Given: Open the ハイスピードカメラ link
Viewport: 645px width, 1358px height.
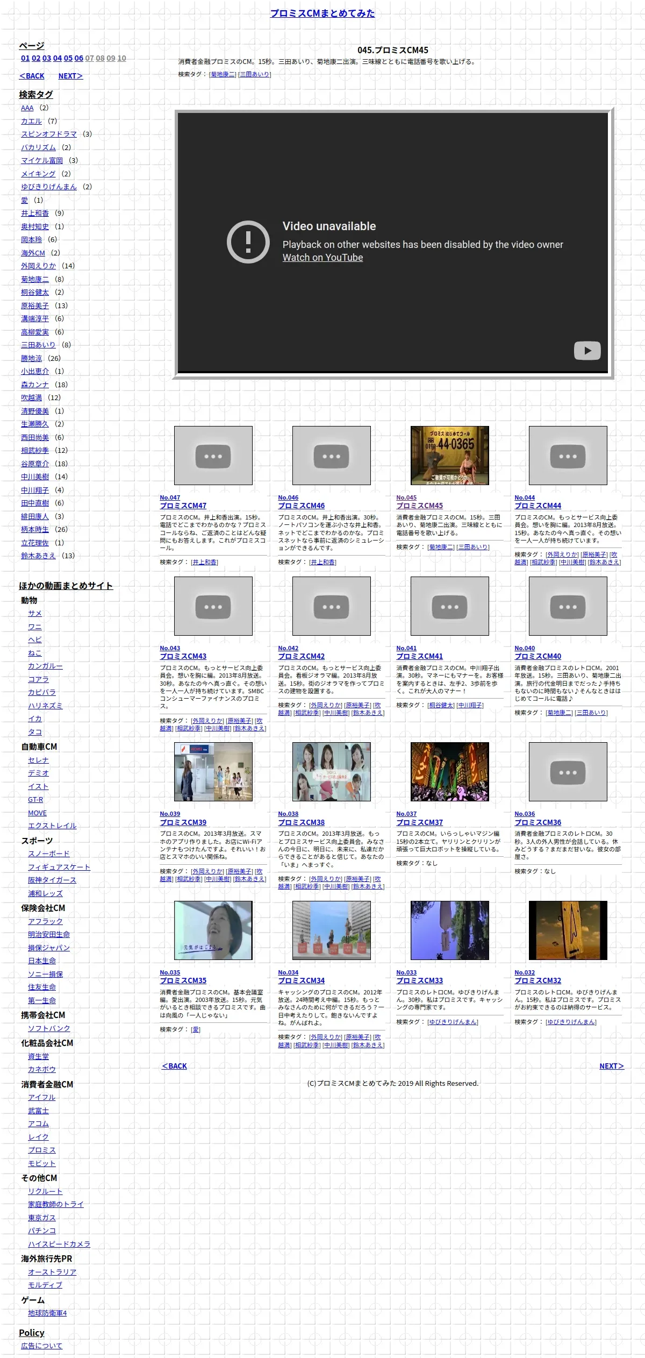Looking at the screenshot, I should pyautogui.click(x=59, y=1244).
